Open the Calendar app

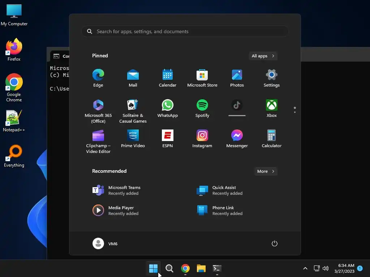[168, 78]
